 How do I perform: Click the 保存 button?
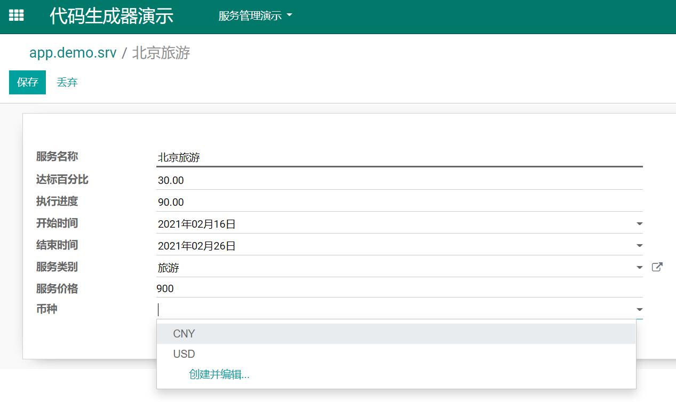[x=27, y=83]
